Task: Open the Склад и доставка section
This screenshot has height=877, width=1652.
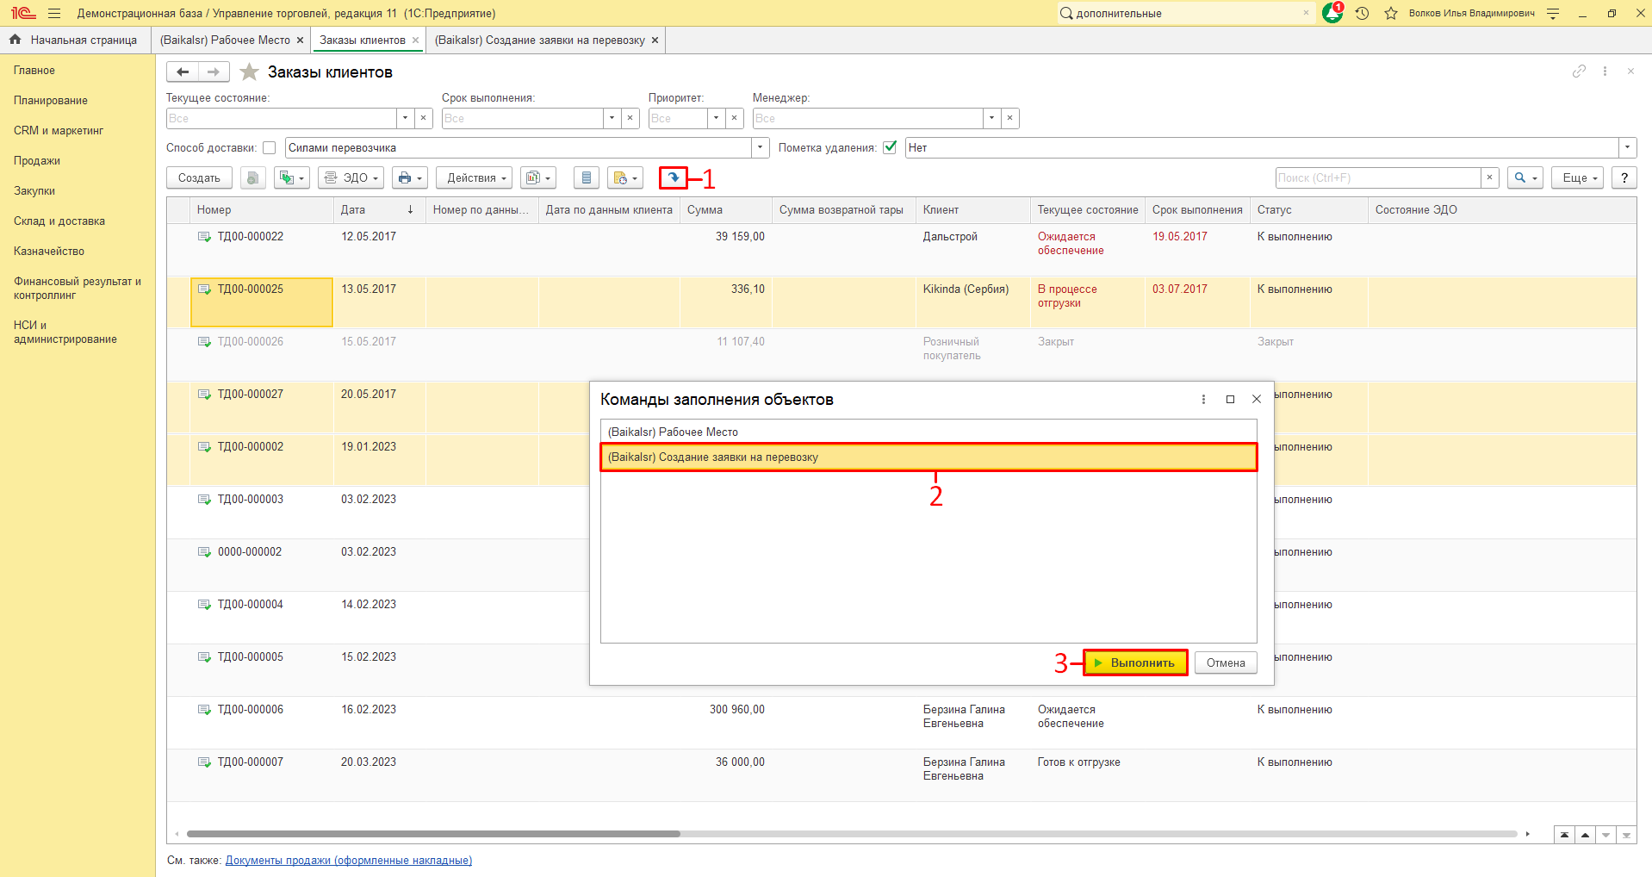Action: pos(59,221)
